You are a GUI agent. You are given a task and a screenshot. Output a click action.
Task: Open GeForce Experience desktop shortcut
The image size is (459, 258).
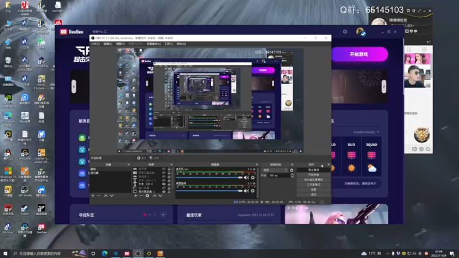(8, 101)
